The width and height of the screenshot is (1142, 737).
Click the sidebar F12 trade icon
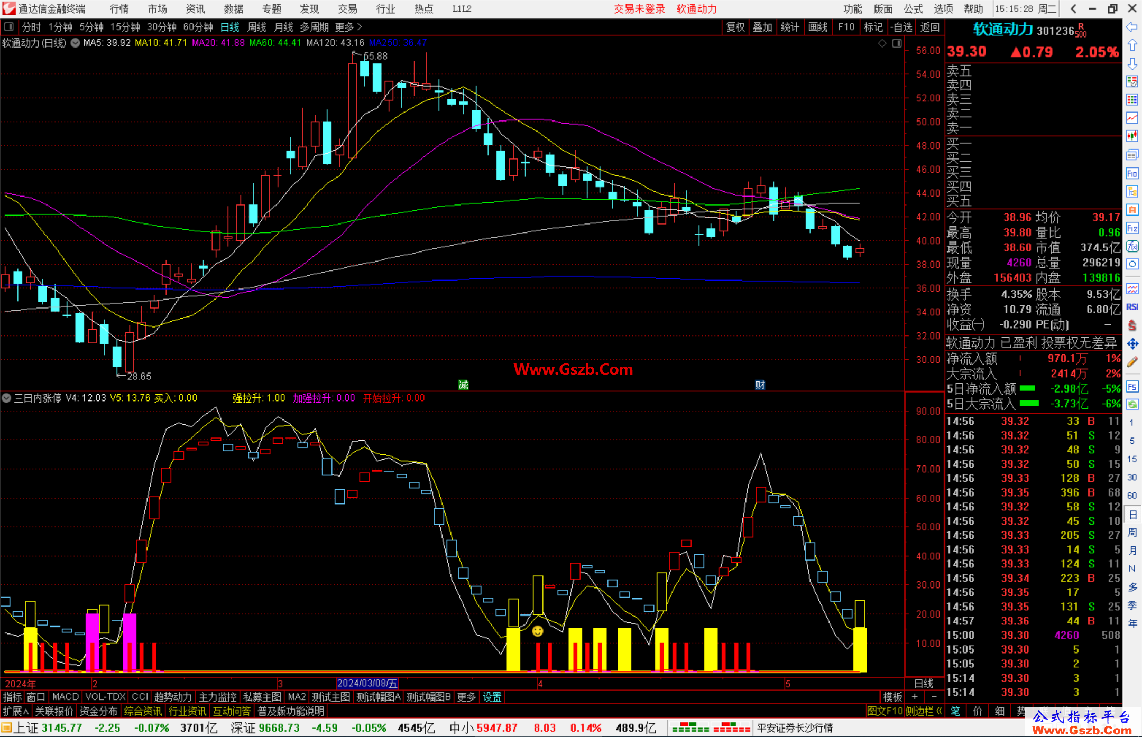pyautogui.click(x=1132, y=228)
